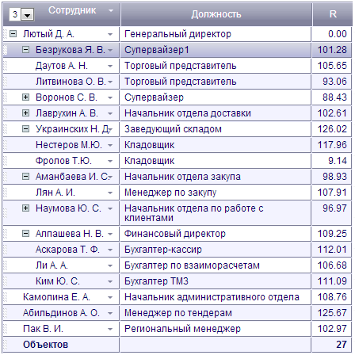Open dropdown arrow next to Пак В. И.
The image size is (355, 355).
[x=110, y=329]
